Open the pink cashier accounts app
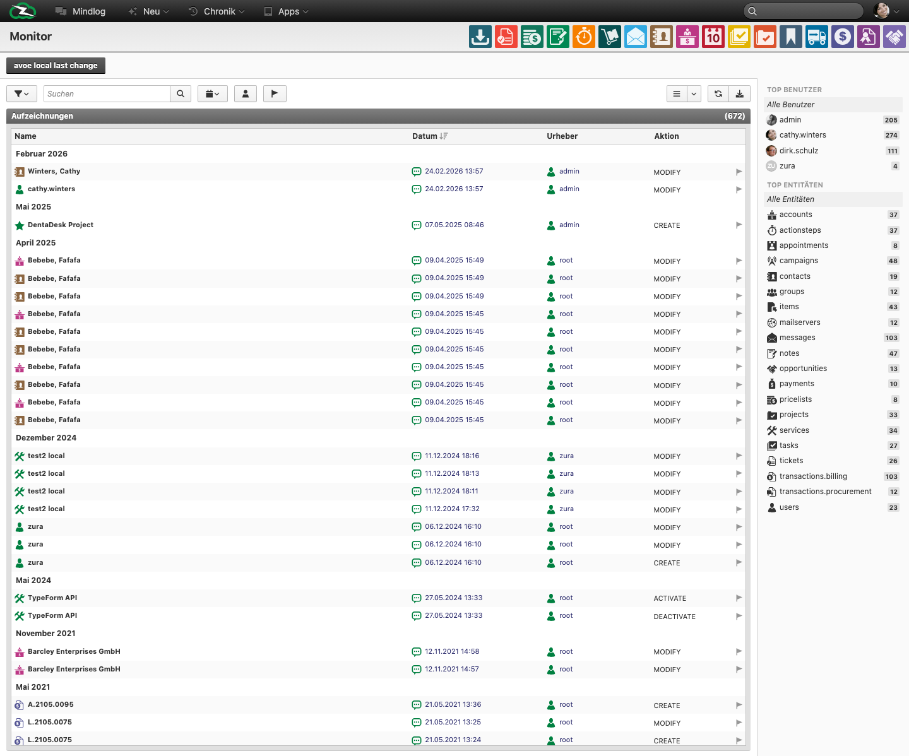909x756 pixels. pyautogui.click(x=687, y=37)
